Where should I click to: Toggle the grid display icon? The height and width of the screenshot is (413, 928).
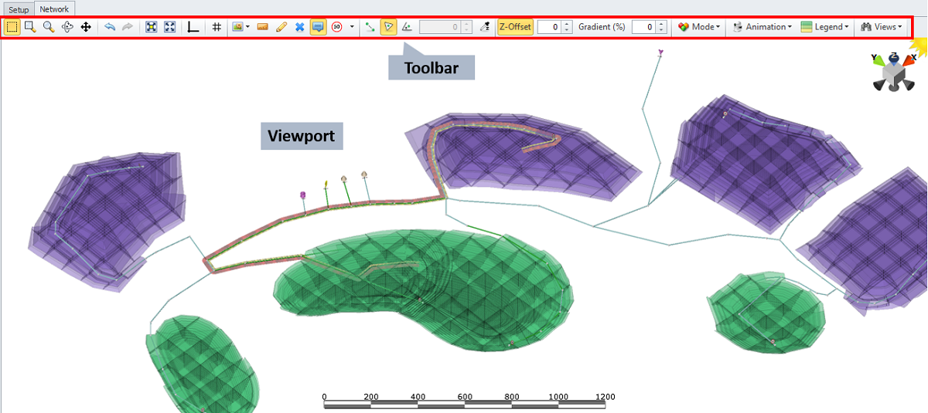(217, 27)
